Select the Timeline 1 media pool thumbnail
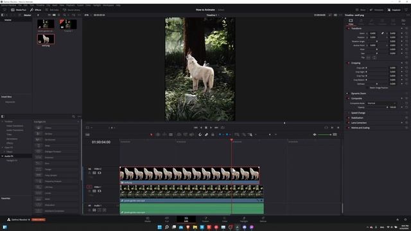Viewport: 411px width, 231px height. click(x=68, y=24)
